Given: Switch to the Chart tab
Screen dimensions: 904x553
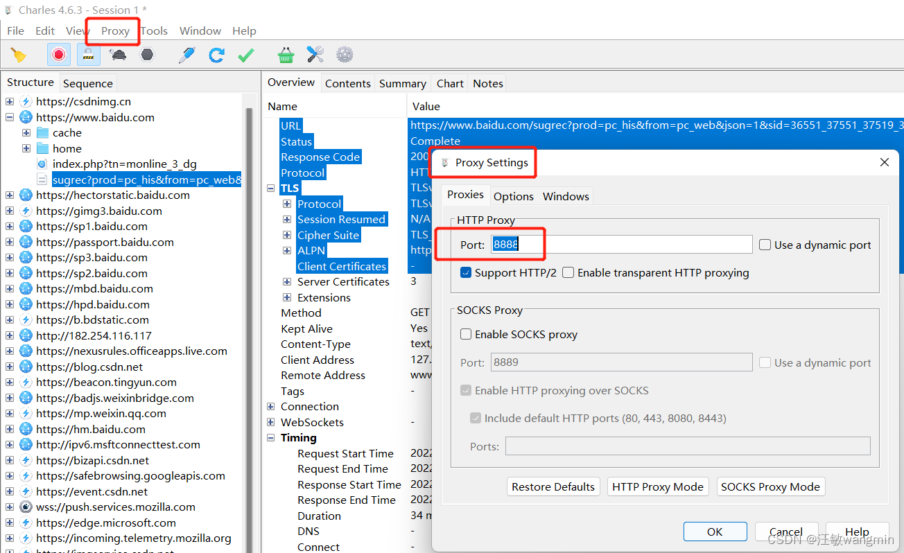Looking at the screenshot, I should [x=450, y=83].
